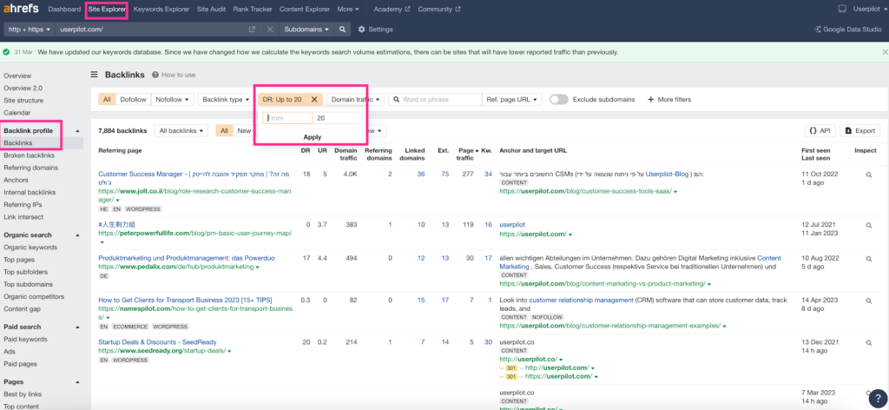Open Overview 2.0 in sidebar
The width and height of the screenshot is (889, 410).
coord(23,88)
